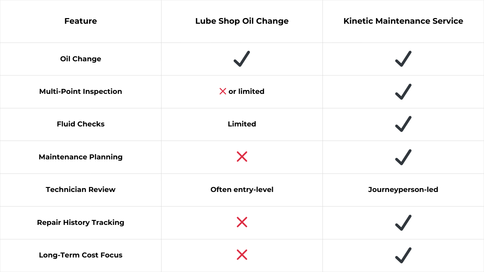
Task: Click the Multi-Point Inspection row label
Action: click(x=80, y=91)
